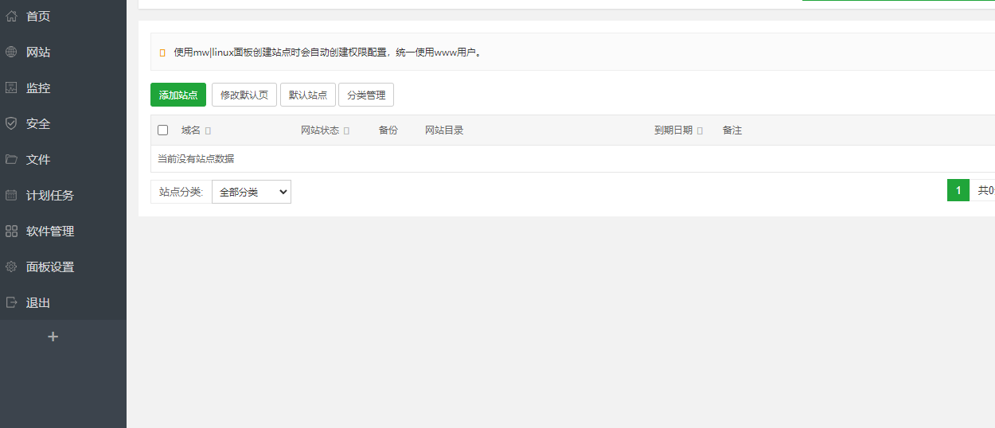The width and height of the screenshot is (995, 428).
Task: Sort by the 网站状态 column sort icon
Action: (346, 130)
